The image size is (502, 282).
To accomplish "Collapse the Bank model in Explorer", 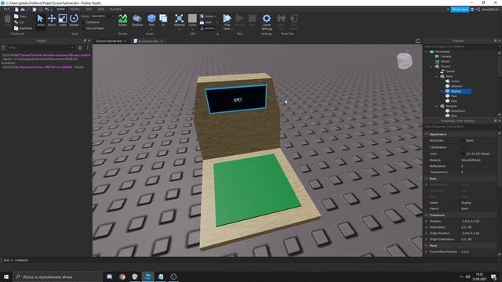I will click(x=437, y=76).
